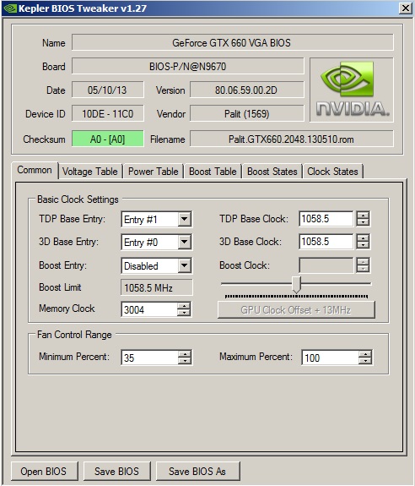The width and height of the screenshot is (415, 486).
Task: Open the TDP Base Entry dropdown
Action: pyautogui.click(x=185, y=219)
